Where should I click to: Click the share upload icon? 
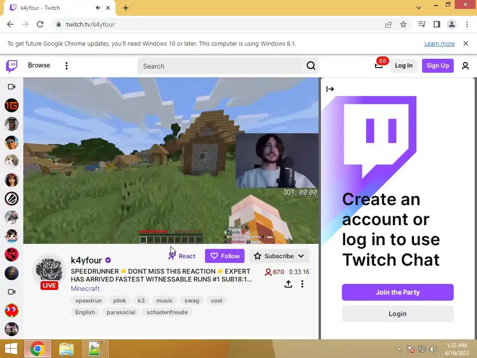288,284
